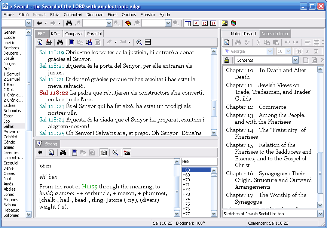Click Bible pane page preview magnifier icon
Screen dimensions: 327x228
pyautogui.click(x=40, y=42)
